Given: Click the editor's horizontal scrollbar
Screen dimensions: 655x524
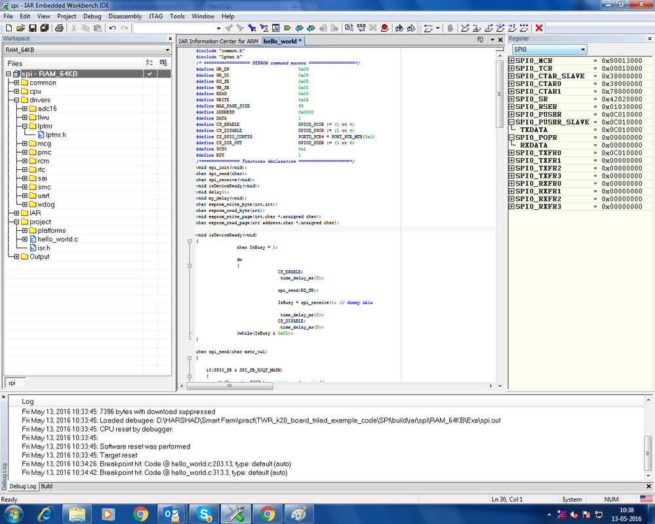Looking at the screenshot, I should (x=229, y=386).
